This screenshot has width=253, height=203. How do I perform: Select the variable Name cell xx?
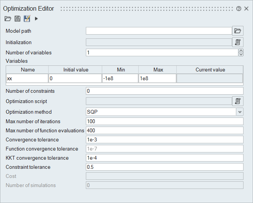click(x=27, y=78)
